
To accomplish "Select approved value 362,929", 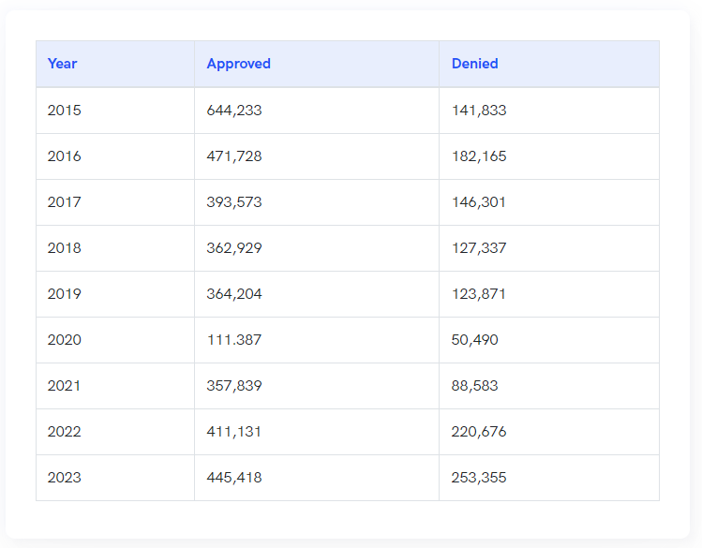I will [x=234, y=248].
